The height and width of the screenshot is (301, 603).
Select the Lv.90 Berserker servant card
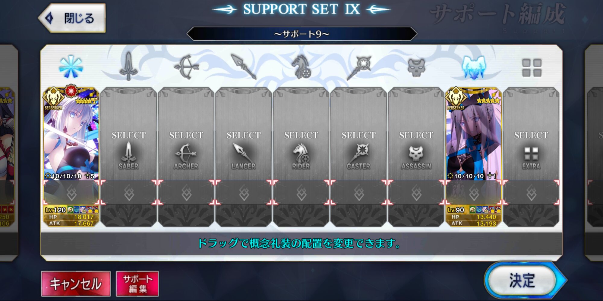point(474,157)
